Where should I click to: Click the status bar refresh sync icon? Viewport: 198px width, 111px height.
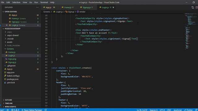click(46, 110)
